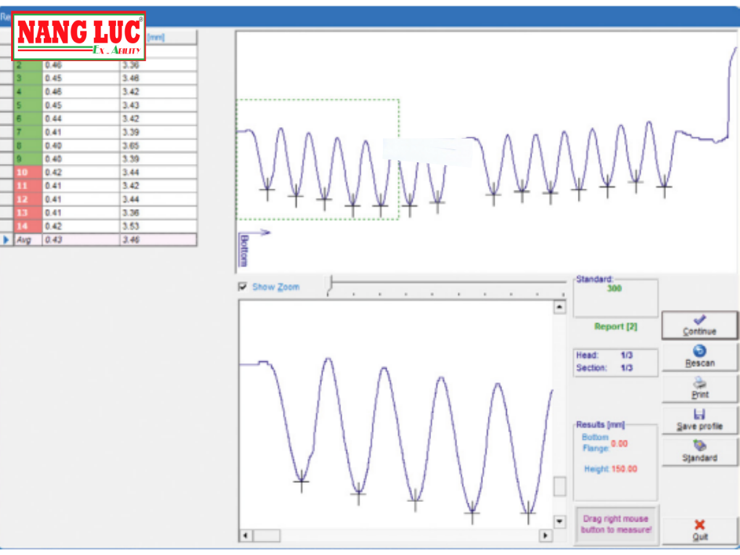Toggle the Show Zoom checkbox
This screenshot has width=740, height=555.
pos(243,287)
